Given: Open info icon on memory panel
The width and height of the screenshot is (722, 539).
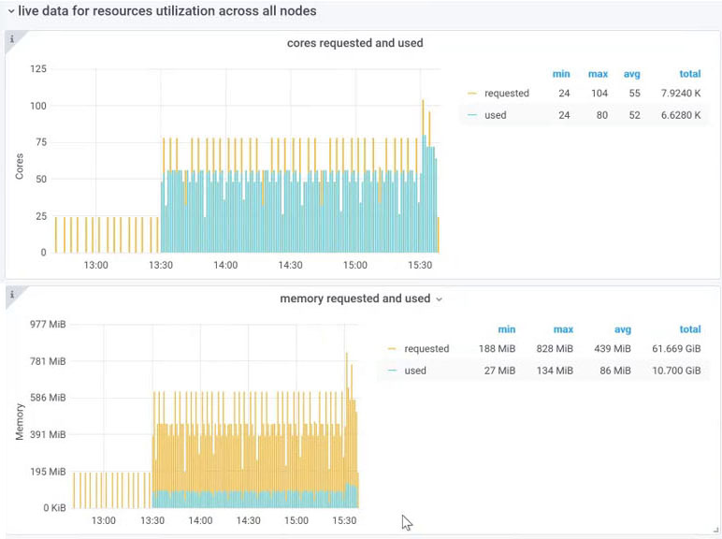Looking at the screenshot, I should point(11,294).
